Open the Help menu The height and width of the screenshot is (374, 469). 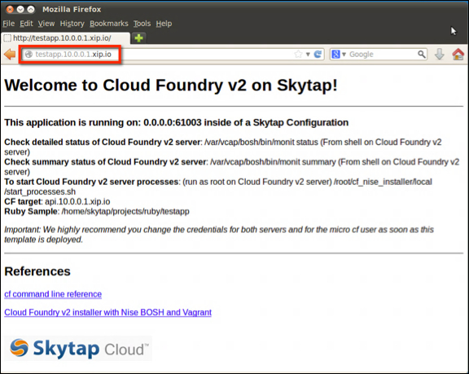click(164, 24)
